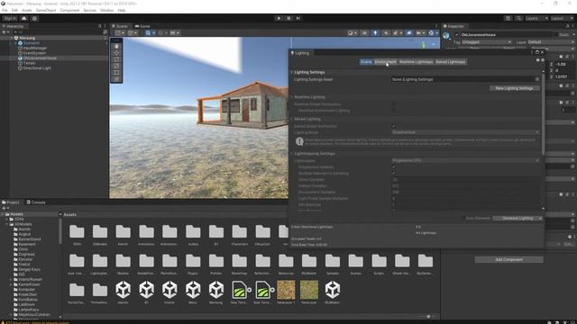Click the Play button
The image size is (577, 324).
pos(279,18)
